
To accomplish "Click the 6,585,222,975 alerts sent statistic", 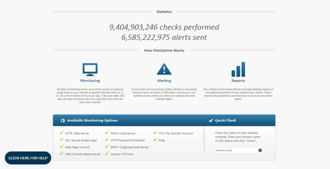I will click(x=164, y=37).
